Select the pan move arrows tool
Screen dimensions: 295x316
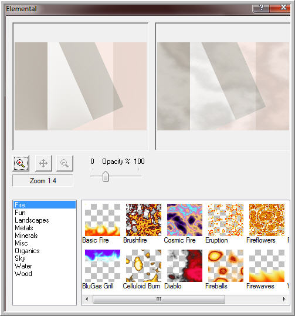[x=43, y=163]
